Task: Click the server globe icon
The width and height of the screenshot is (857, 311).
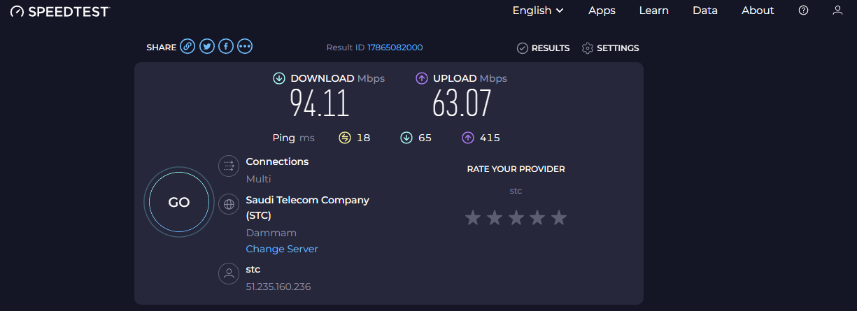Action: (x=229, y=204)
